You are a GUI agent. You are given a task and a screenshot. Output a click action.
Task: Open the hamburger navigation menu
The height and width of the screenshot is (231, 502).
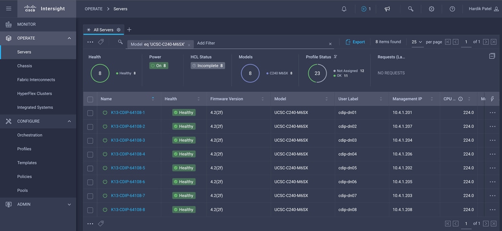(x=9, y=9)
